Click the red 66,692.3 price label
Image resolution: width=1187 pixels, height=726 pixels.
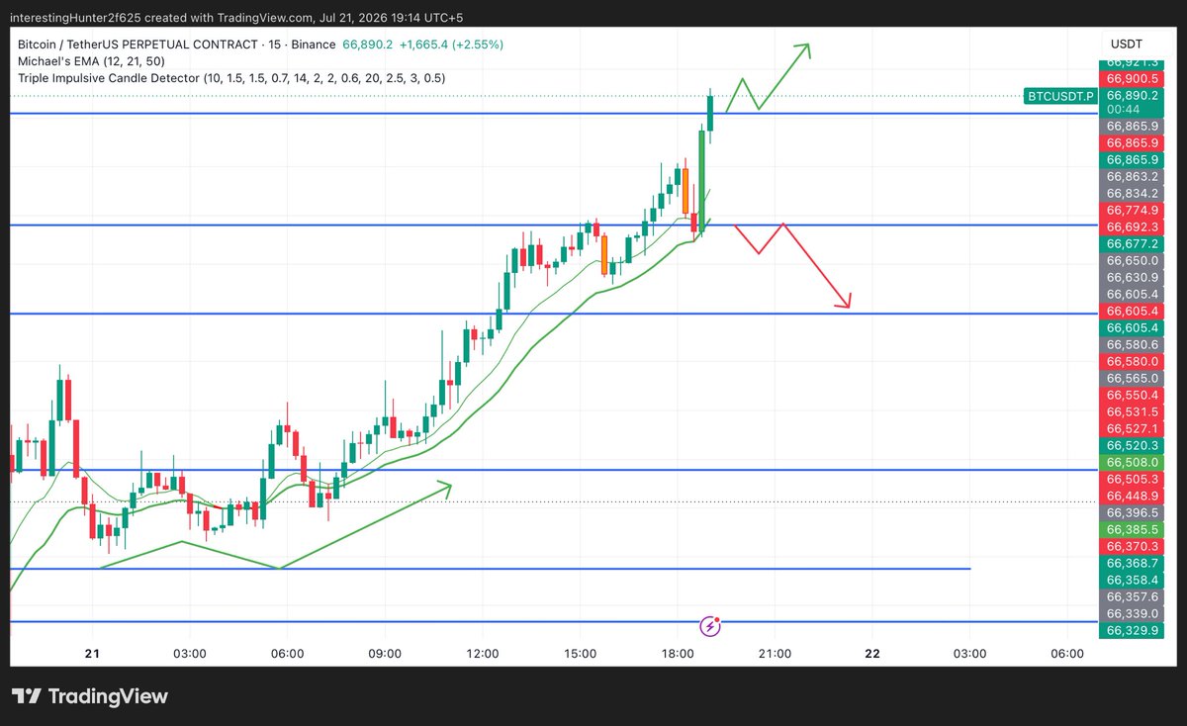pyautogui.click(x=1133, y=227)
